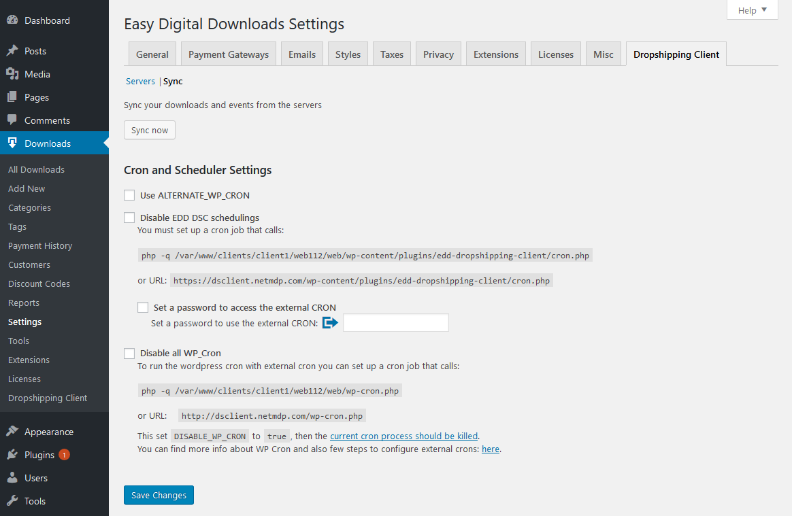Click the Cron and Scheduler Settings heading
The width and height of the screenshot is (792, 516).
pyautogui.click(x=197, y=170)
